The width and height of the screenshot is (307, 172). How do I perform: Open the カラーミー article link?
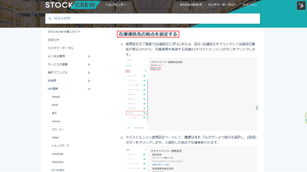pos(58,129)
